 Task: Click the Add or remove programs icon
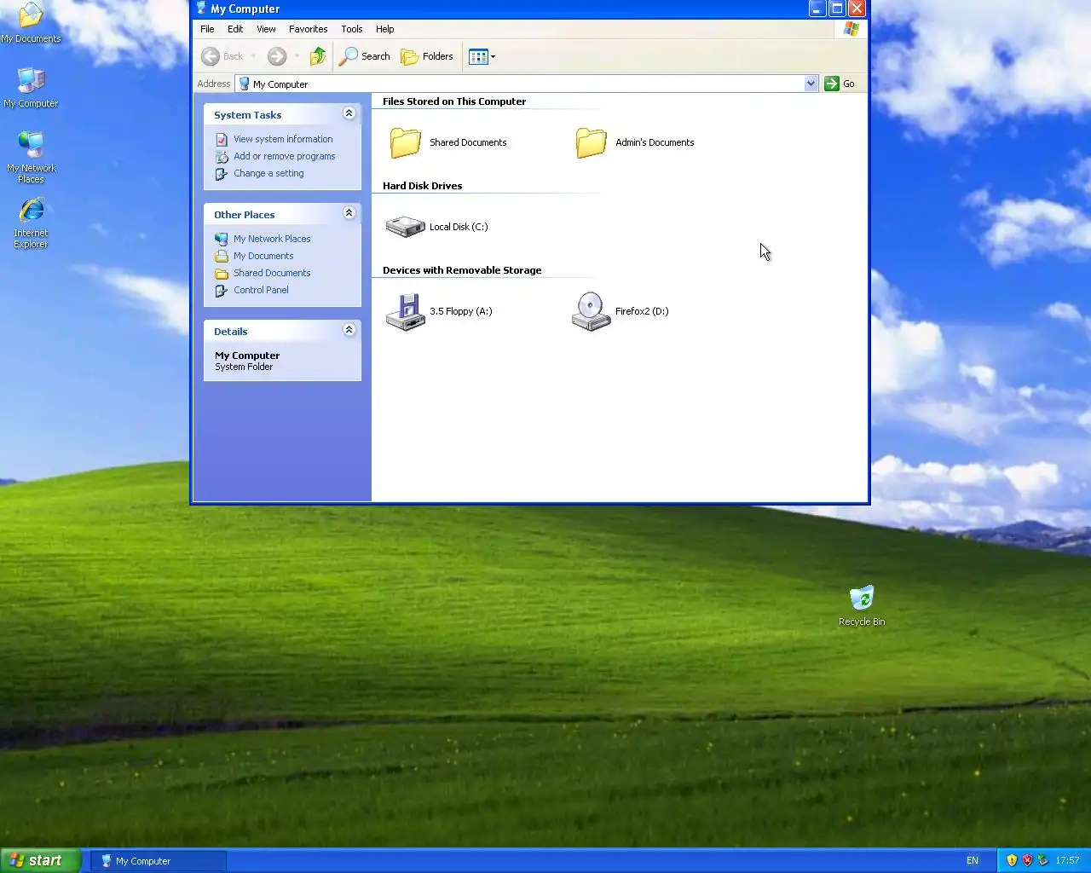click(x=222, y=156)
